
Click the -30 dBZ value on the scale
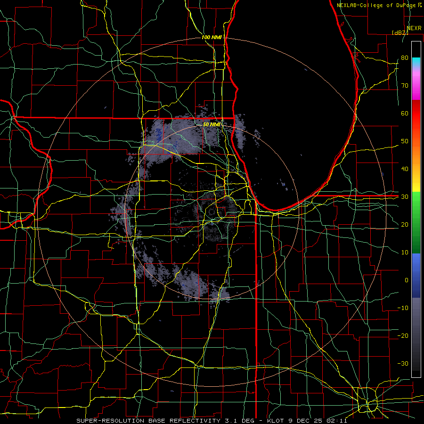403,363
